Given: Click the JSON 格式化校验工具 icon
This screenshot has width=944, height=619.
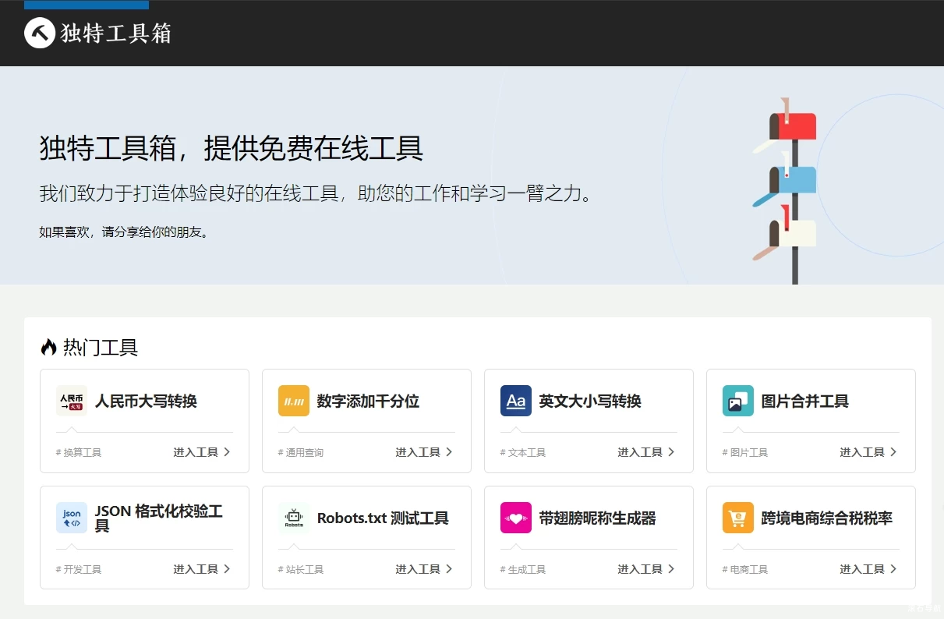Looking at the screenshot, I should [72, 518].
